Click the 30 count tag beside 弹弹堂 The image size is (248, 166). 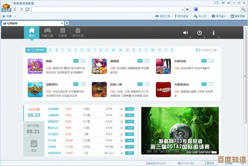(x=147, y=61)
